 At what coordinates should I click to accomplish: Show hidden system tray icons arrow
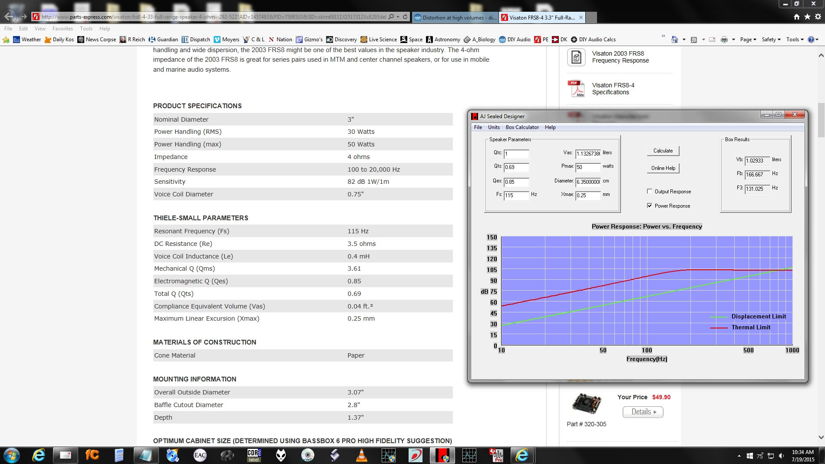pos(739,456)
